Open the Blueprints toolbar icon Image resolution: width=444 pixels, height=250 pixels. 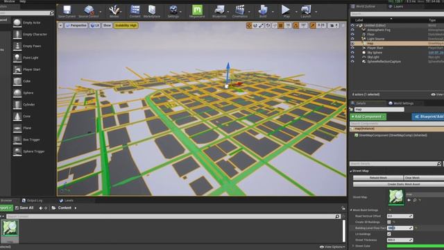click(219, 10)
